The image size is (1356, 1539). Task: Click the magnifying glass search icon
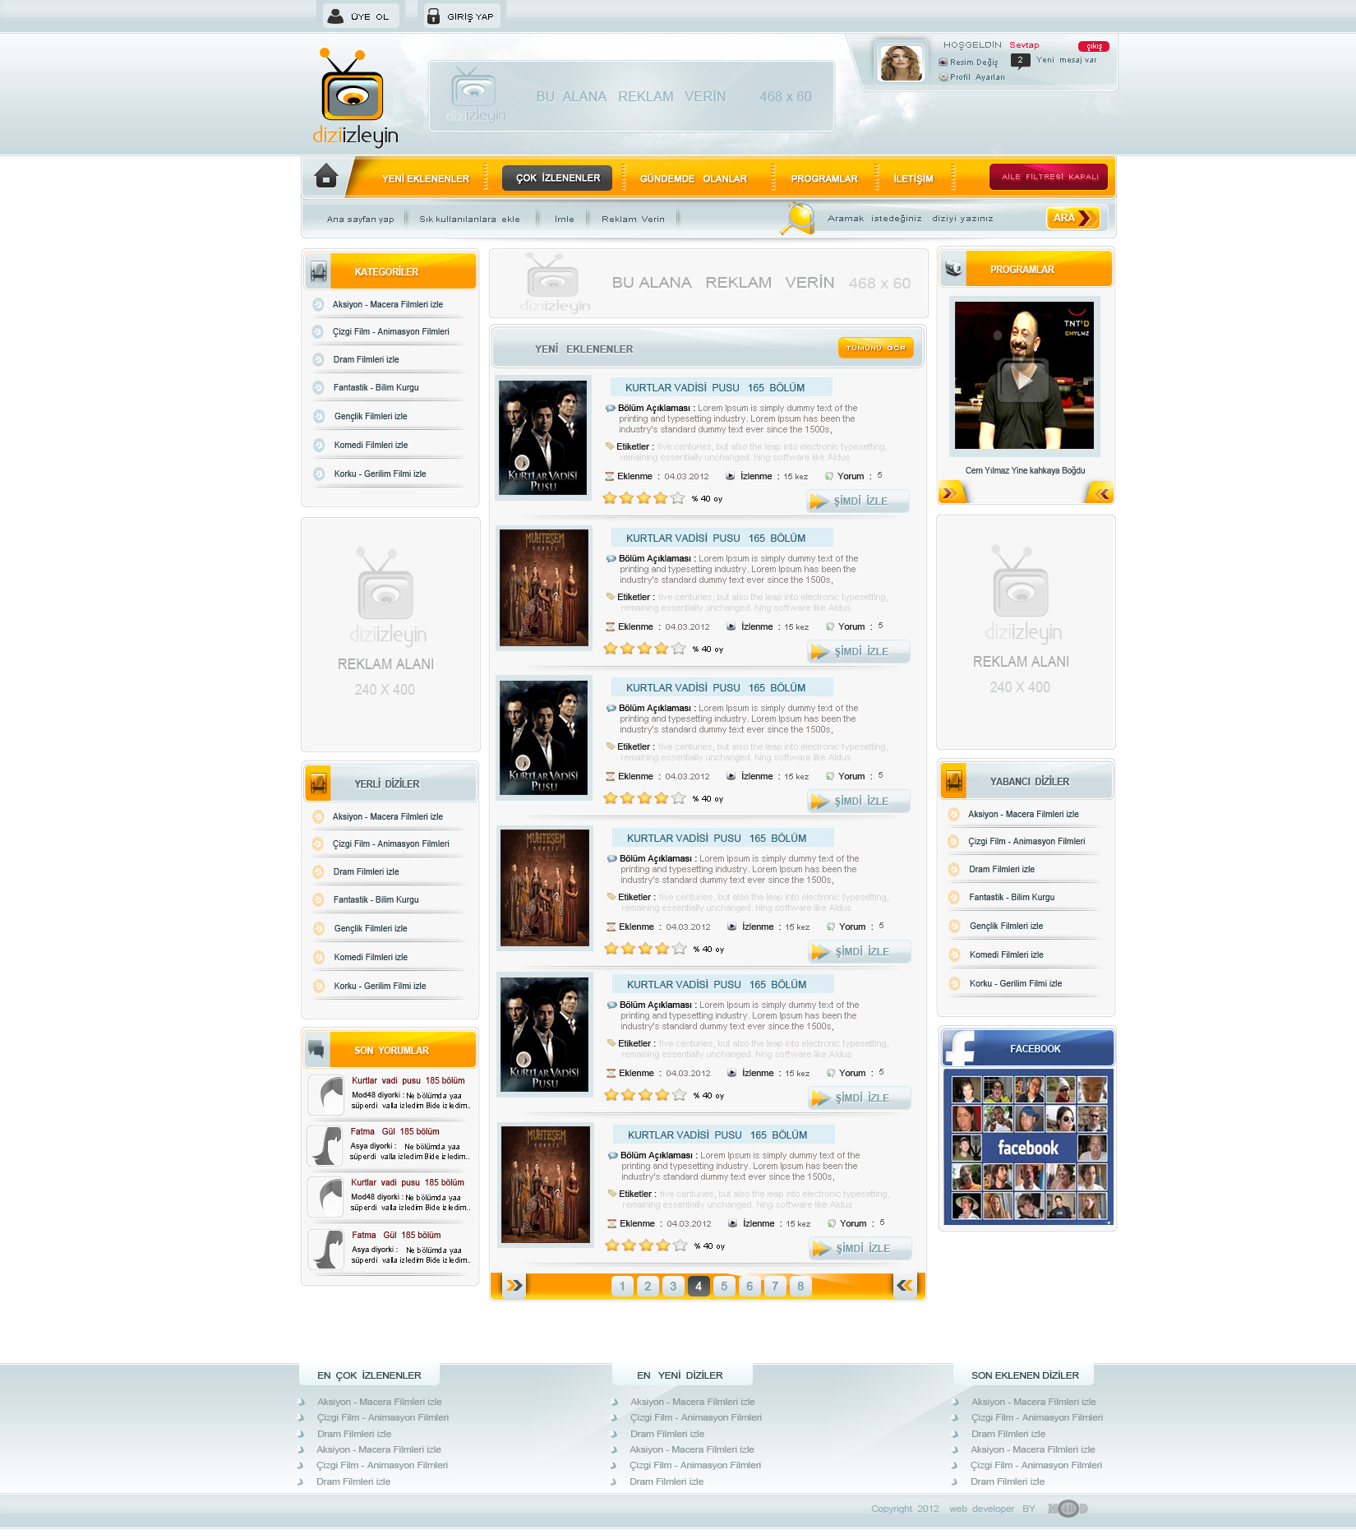[798, 219]
